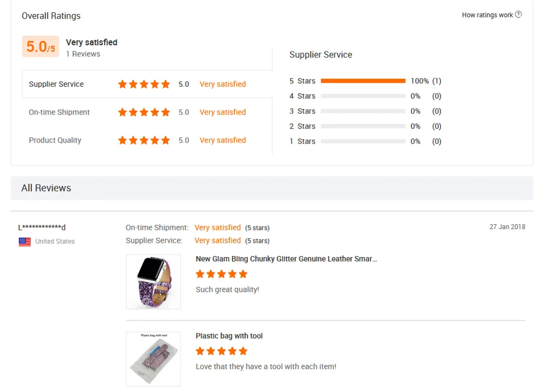
Task: Click the All Reviews section header
Action: [x=46, y=188]
